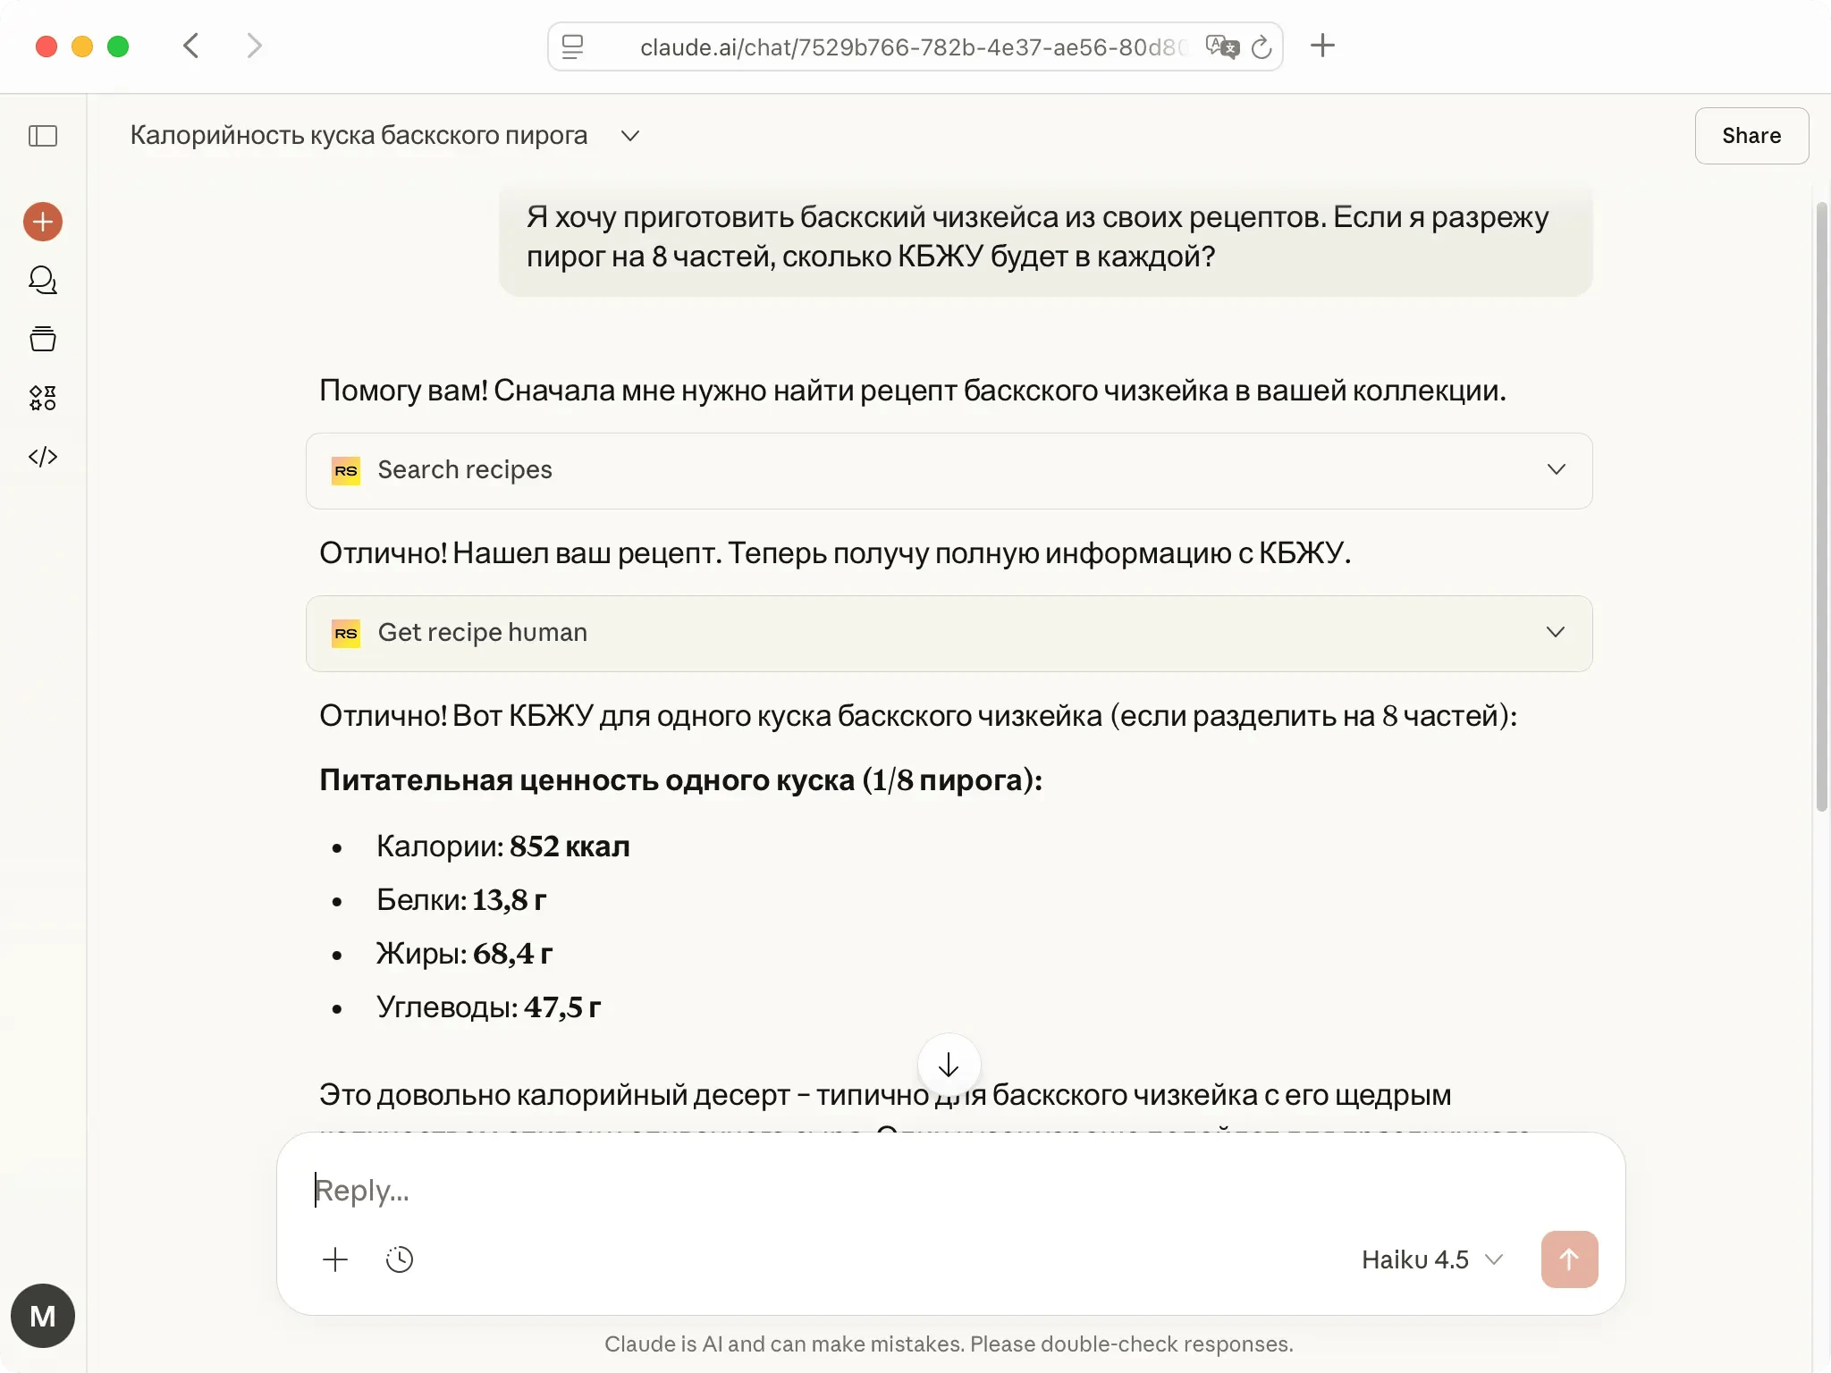
Task: Click the Share button
Action: coord(1751,136)
